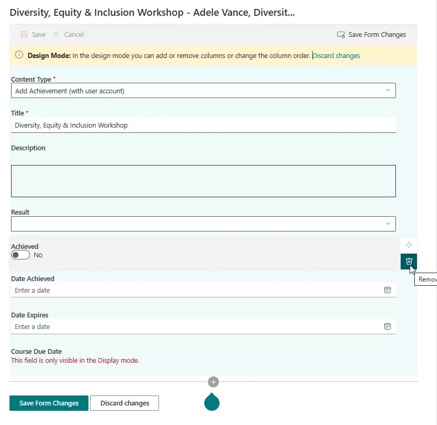Click the plus icon to add a column
The width and height of the screenshot is (437, 425).
pyautogui.click(x=213, y=382)
